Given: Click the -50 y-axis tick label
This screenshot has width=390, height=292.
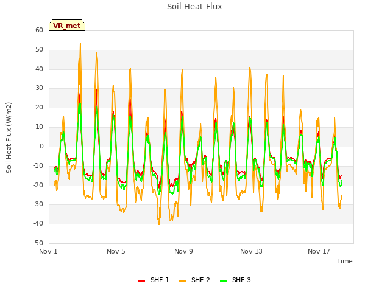Looking at the screenshot, I should pyautogui.click(x=38, y=243).
